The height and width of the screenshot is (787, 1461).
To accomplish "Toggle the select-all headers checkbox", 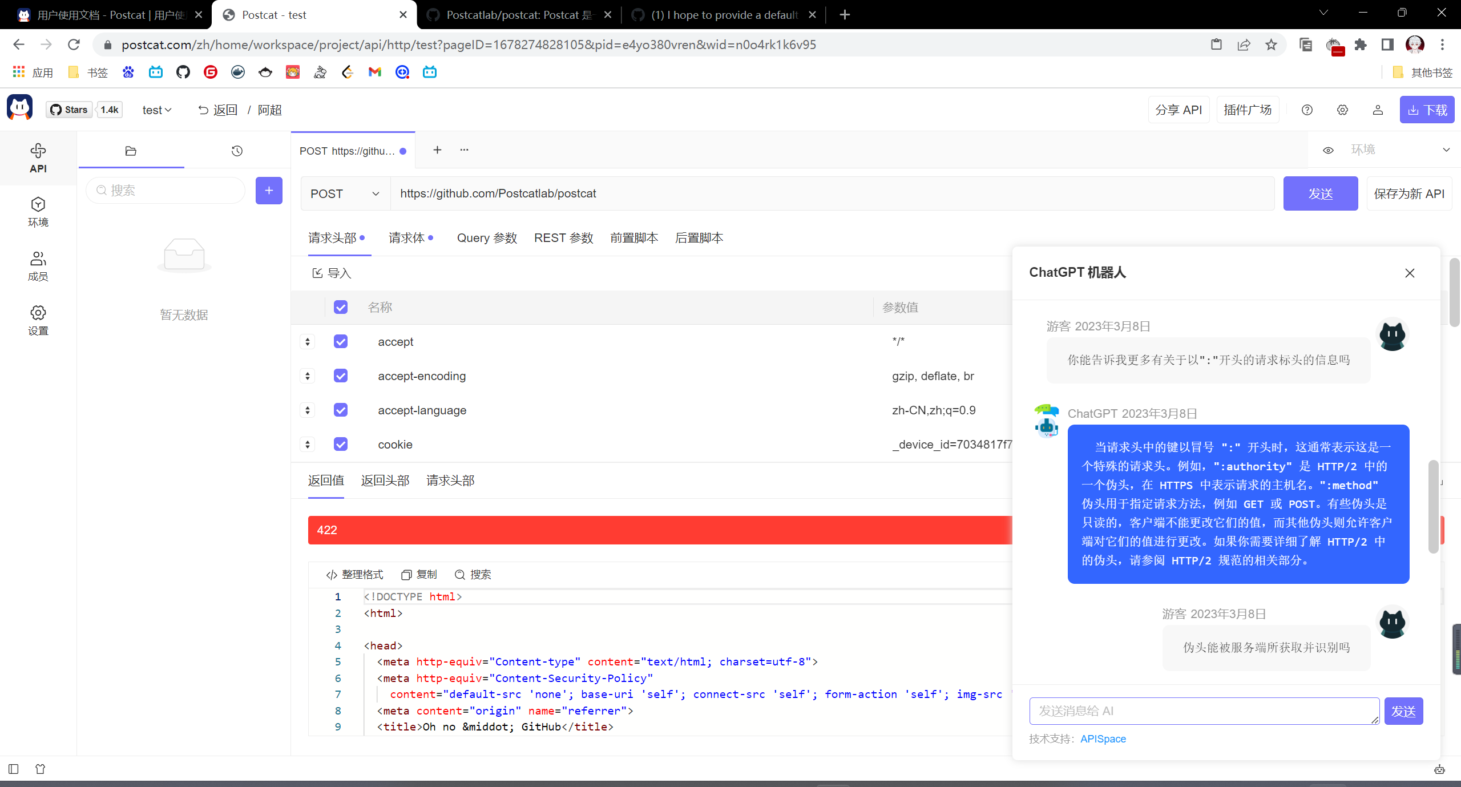I will pos(341,307).
